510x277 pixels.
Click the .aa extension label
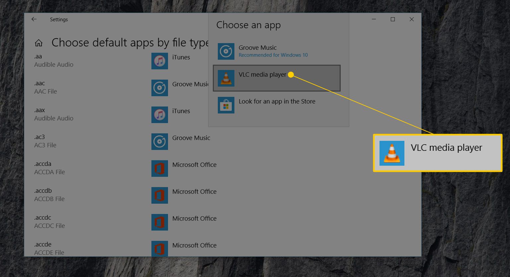pyautogui.click(x=38, y=56)
